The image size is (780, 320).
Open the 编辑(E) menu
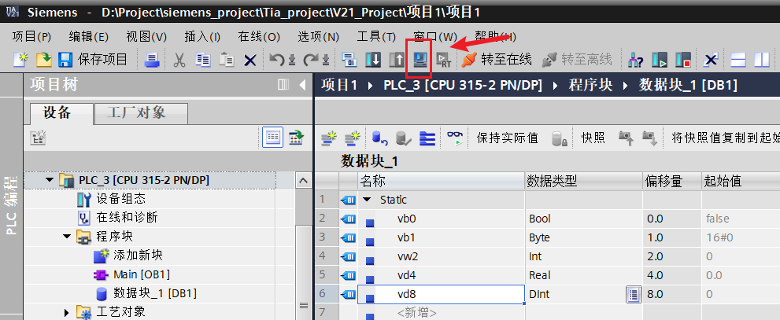tap(88, 37)
